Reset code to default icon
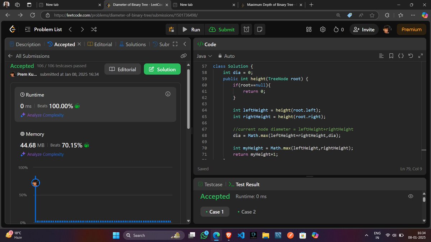The height and width of the screenshot is (242, 431). (411, 56)
